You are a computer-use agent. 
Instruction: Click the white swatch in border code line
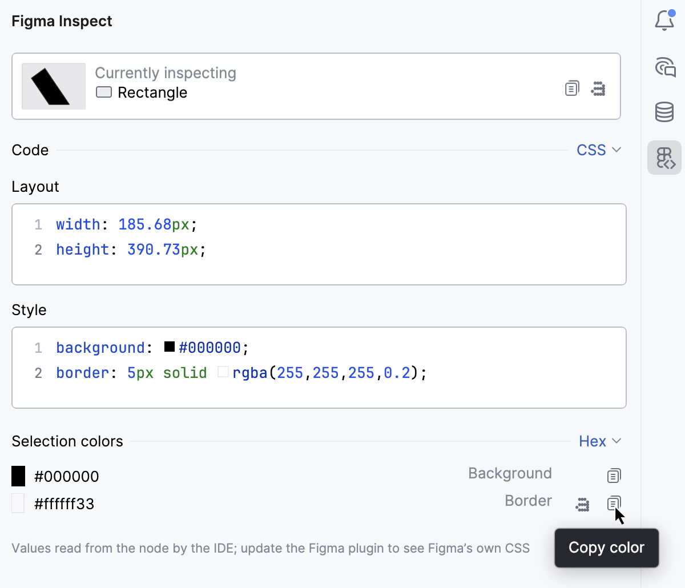223,372
